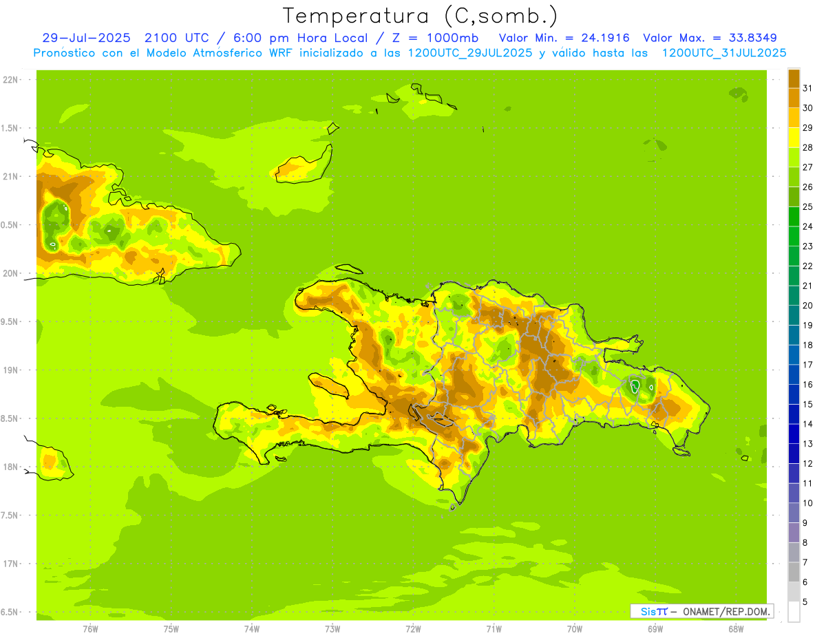Click the dark brown swatch above 31 on the colorbar
Viewport: 826px width, 638px height.
(x=794, y=78)
